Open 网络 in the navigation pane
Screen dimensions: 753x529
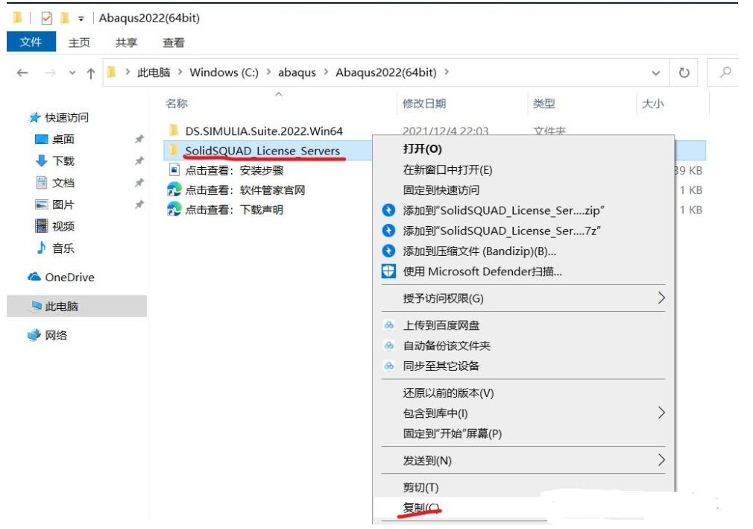point(56,335)
